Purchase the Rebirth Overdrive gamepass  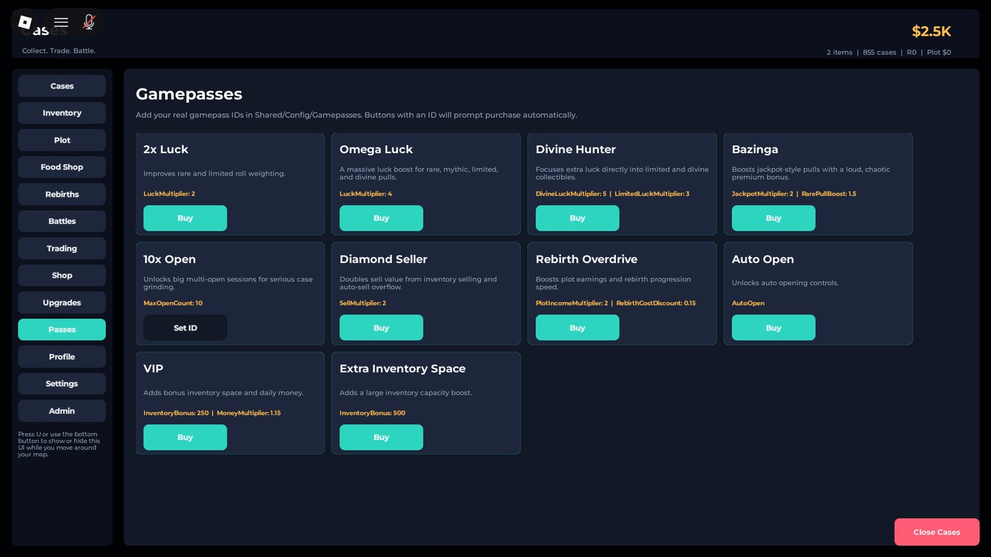(x=577, y=328)
